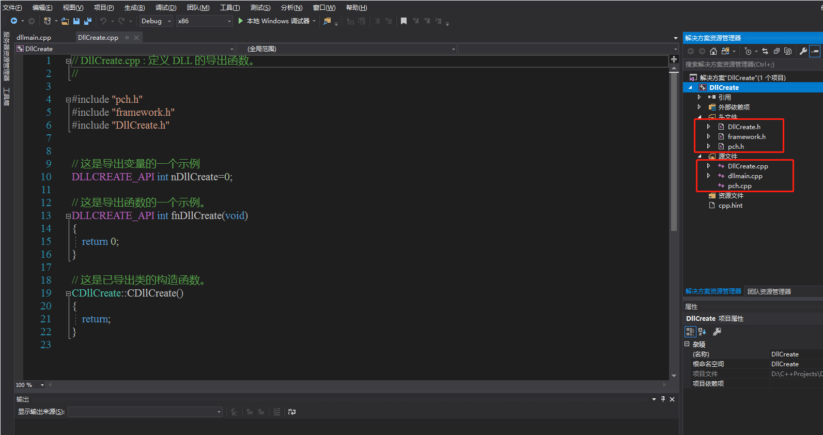Toggle show all files in Solution Explorer
823x435 pixels.
788,51
